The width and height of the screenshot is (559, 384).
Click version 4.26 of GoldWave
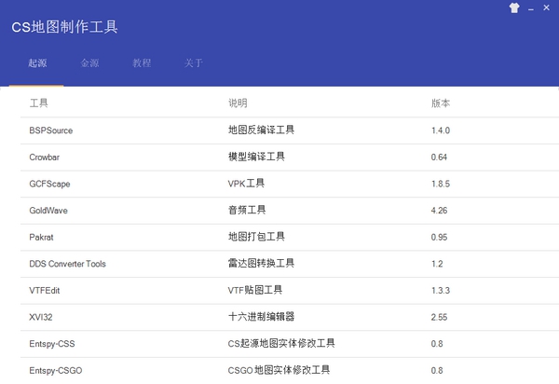click(439, 211)
